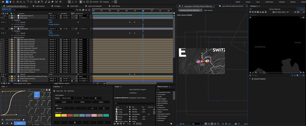Select the Label Flow radio button
The height and width of the screenshot is (126, 306).
[x=65, y=91]
